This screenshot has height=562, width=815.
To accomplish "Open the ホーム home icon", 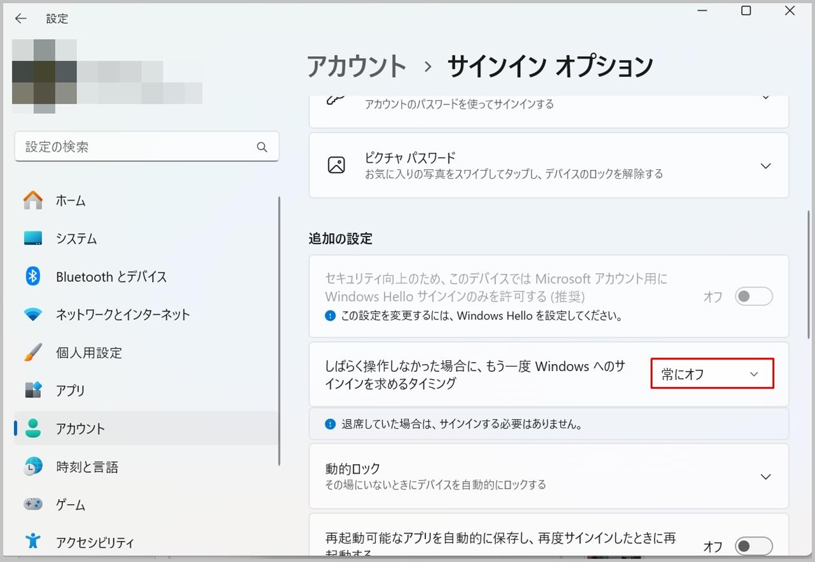I will pyautogui.click(x=33, y=200).
